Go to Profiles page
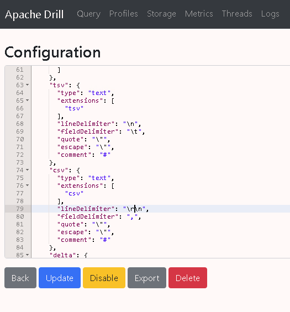 [x=124, y=14]
